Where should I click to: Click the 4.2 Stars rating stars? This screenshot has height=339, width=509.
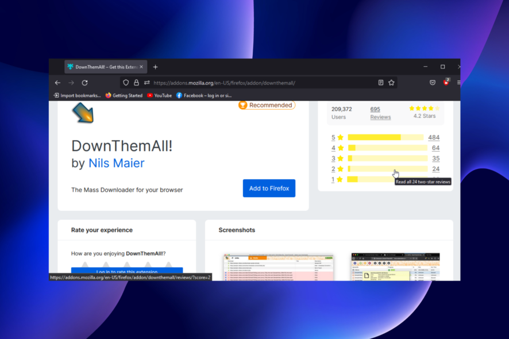425,109
